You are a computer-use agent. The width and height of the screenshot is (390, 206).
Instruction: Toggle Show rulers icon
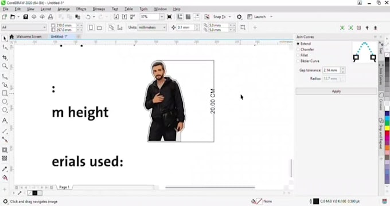(x=180, y=17)
